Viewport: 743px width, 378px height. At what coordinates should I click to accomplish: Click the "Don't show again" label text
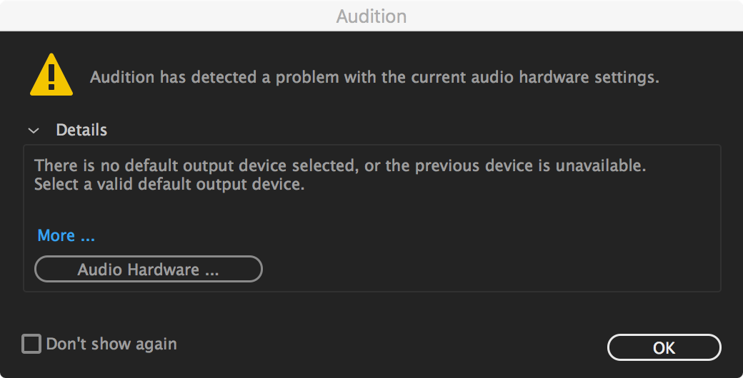pos(111,344)
